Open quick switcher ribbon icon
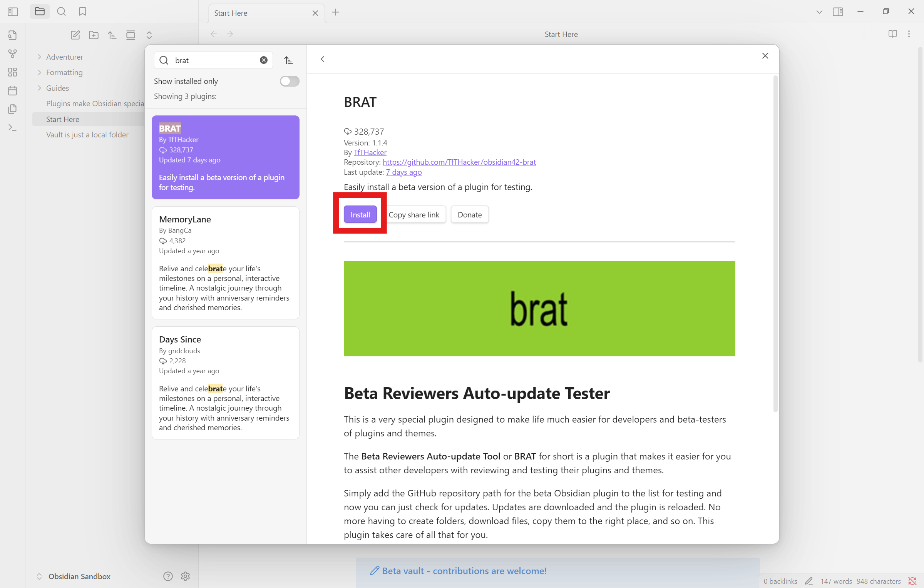 [x=12, y=35]
